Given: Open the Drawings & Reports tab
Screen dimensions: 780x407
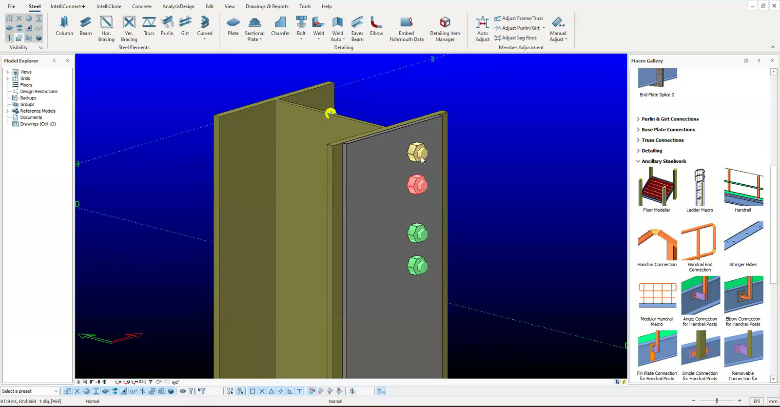Looking at the screenshot, I should point(267,6).
